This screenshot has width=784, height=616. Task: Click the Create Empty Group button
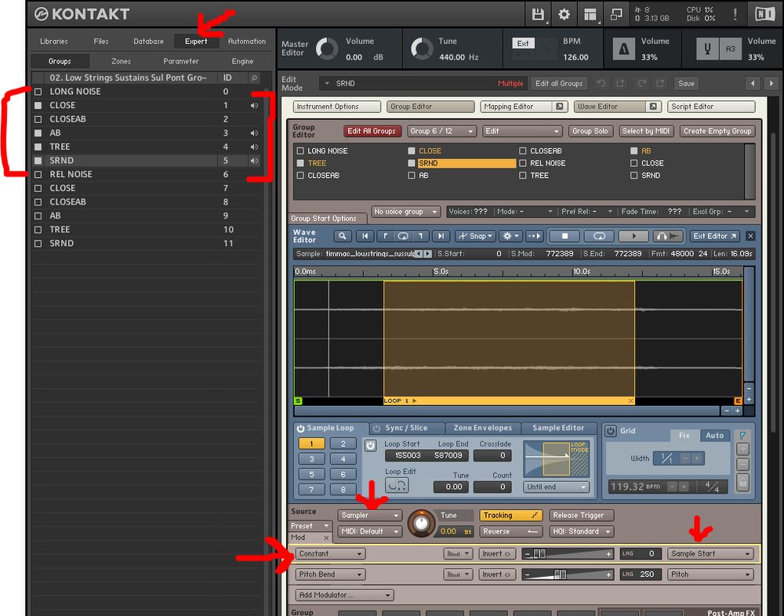[x=717, y=131]
